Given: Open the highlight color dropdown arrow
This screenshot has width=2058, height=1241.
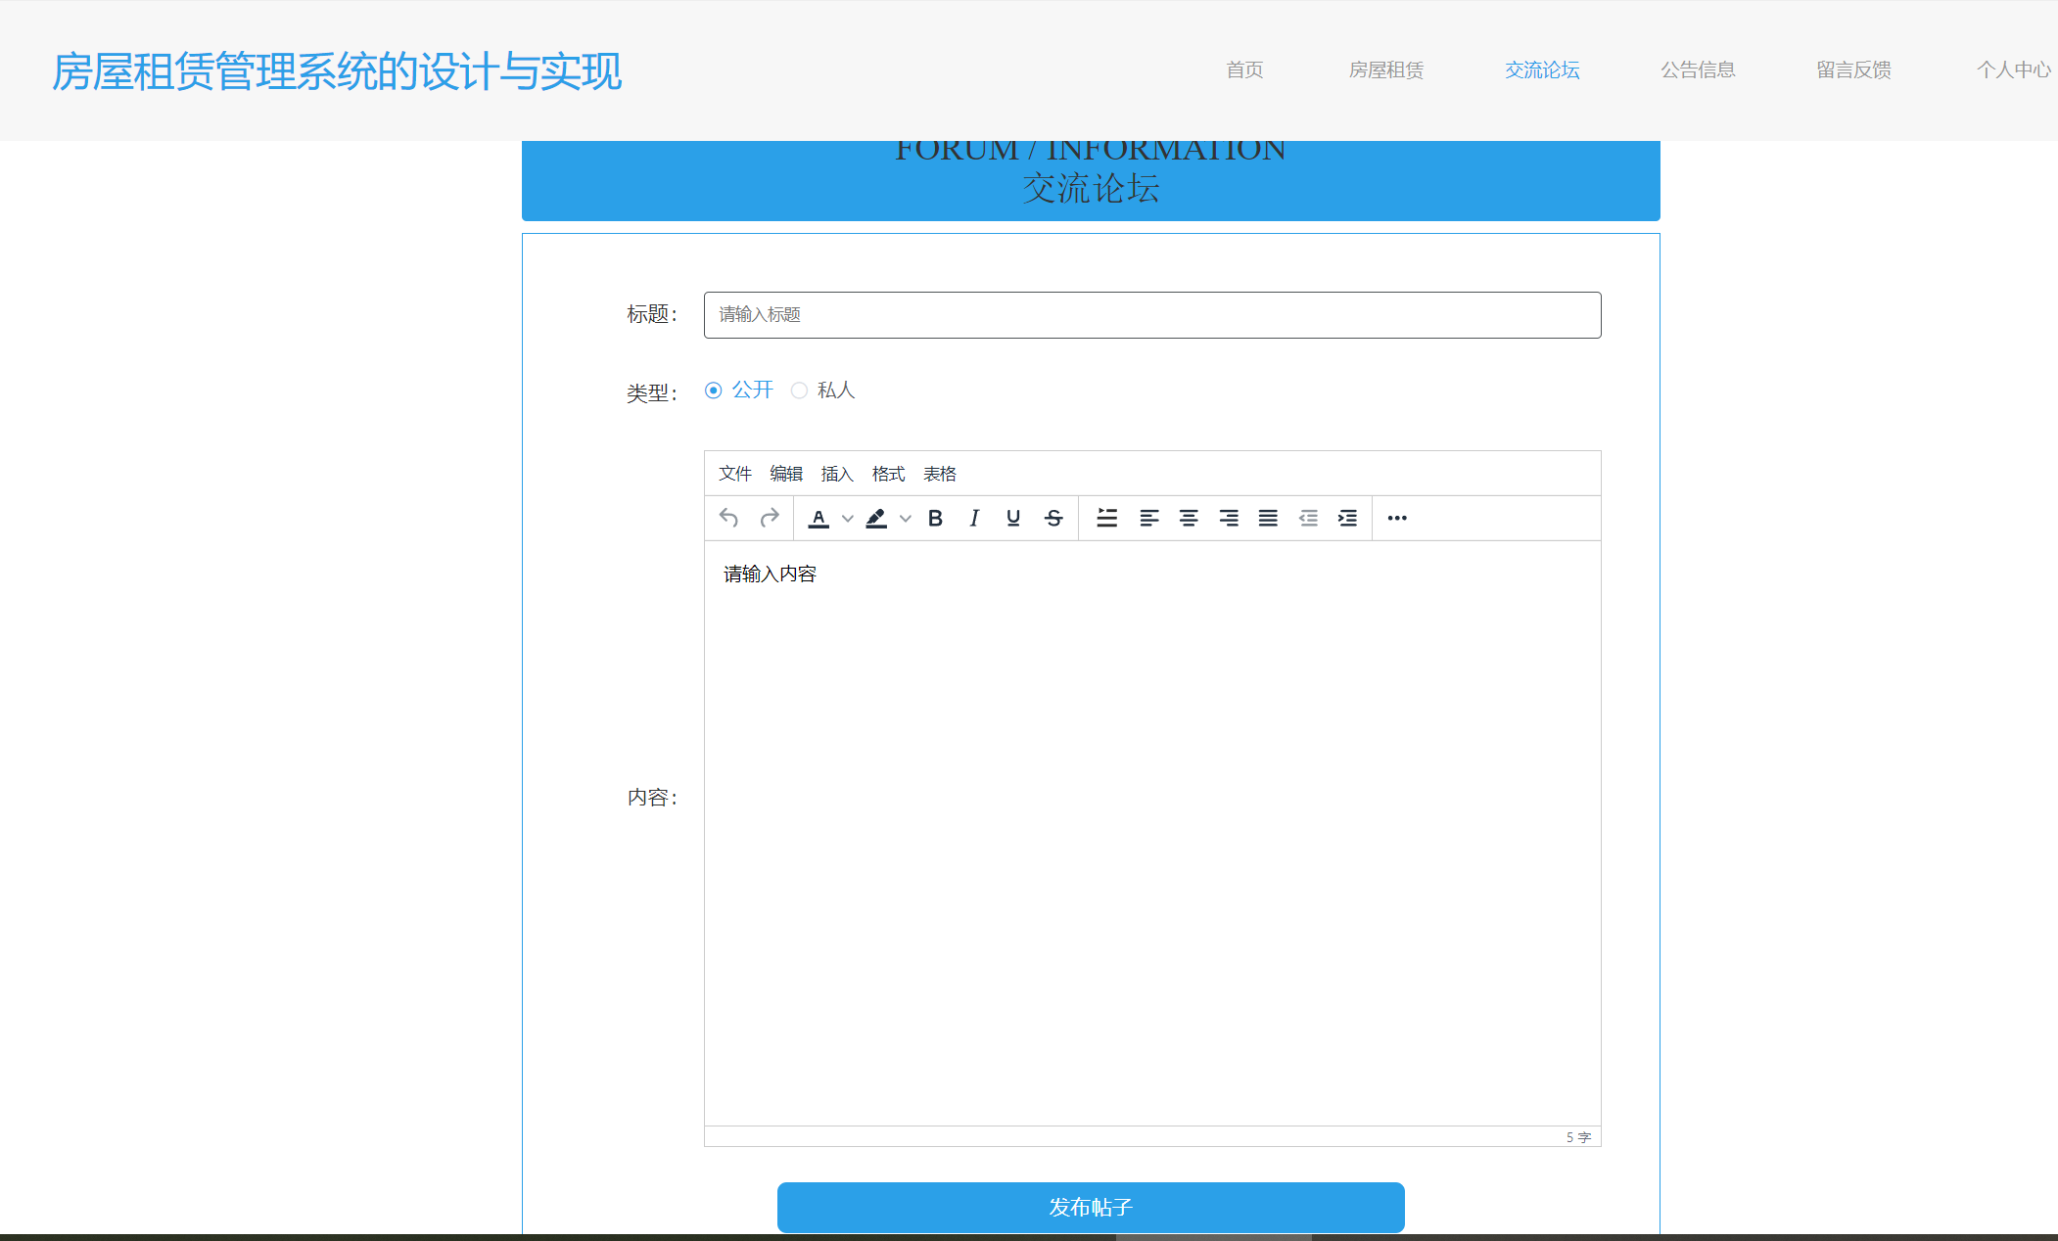Looking at the screenshot, I should click(x=906, y=519).
